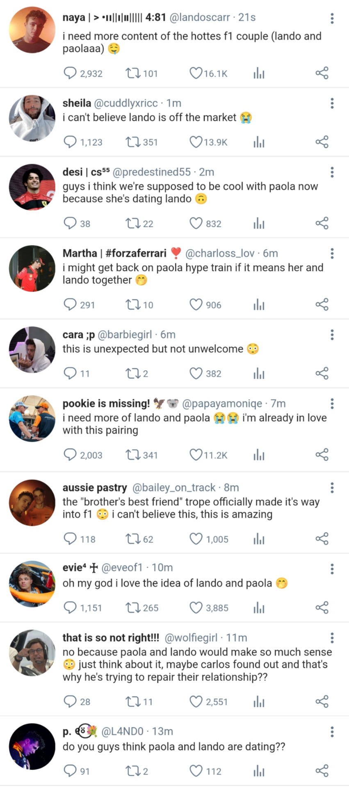Tap the avatar of 'that is so not right!!!'
The image size is (349, 788).
(32, 653)
